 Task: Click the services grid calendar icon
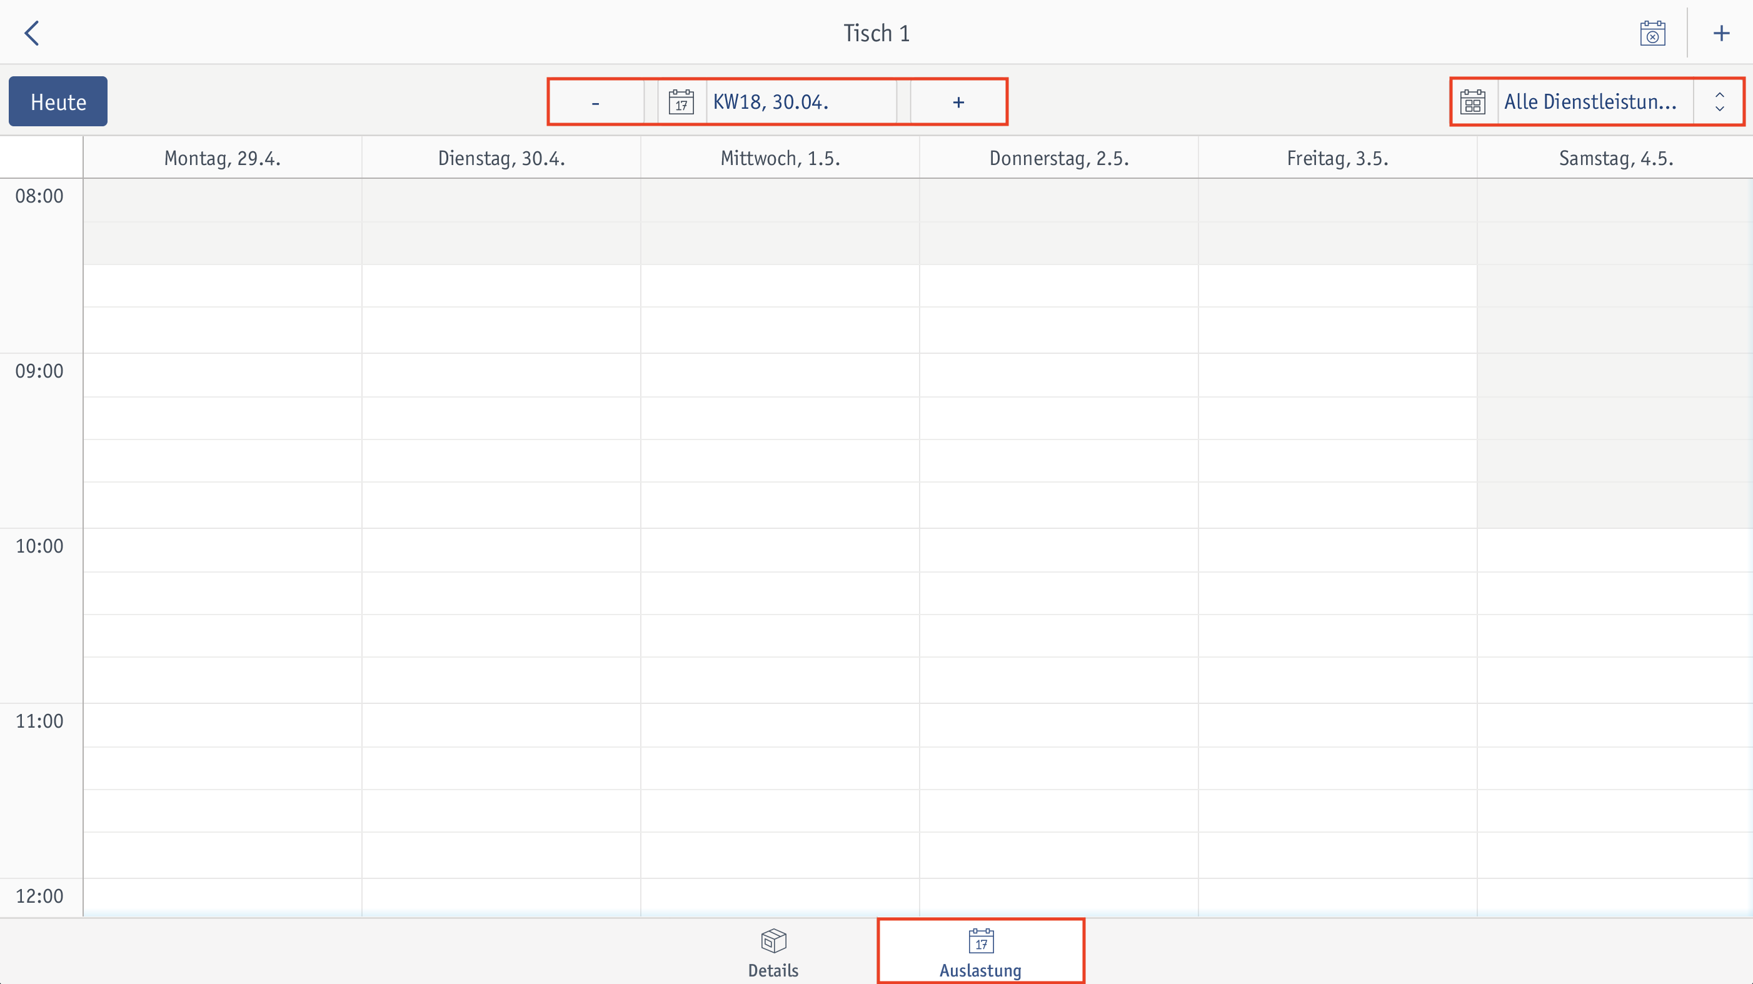(1474, 102)
